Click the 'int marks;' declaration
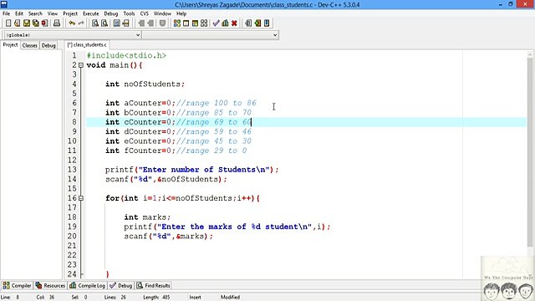Viewport: 535px width, 301px height. coord(147,217)
